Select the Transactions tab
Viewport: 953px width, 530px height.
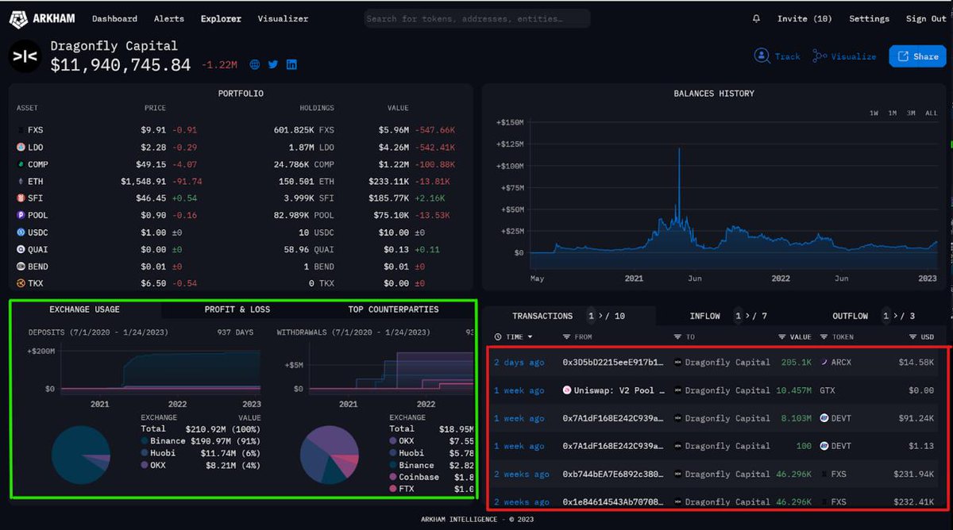coord(542,316)
